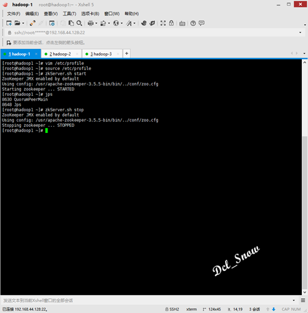Open session Properties icon with gear
Screen dimensions: 308x313
coord(52,24)
